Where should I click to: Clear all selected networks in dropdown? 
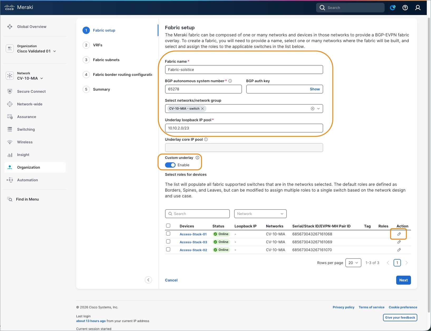pyautogui.click(x=313, y=109)
